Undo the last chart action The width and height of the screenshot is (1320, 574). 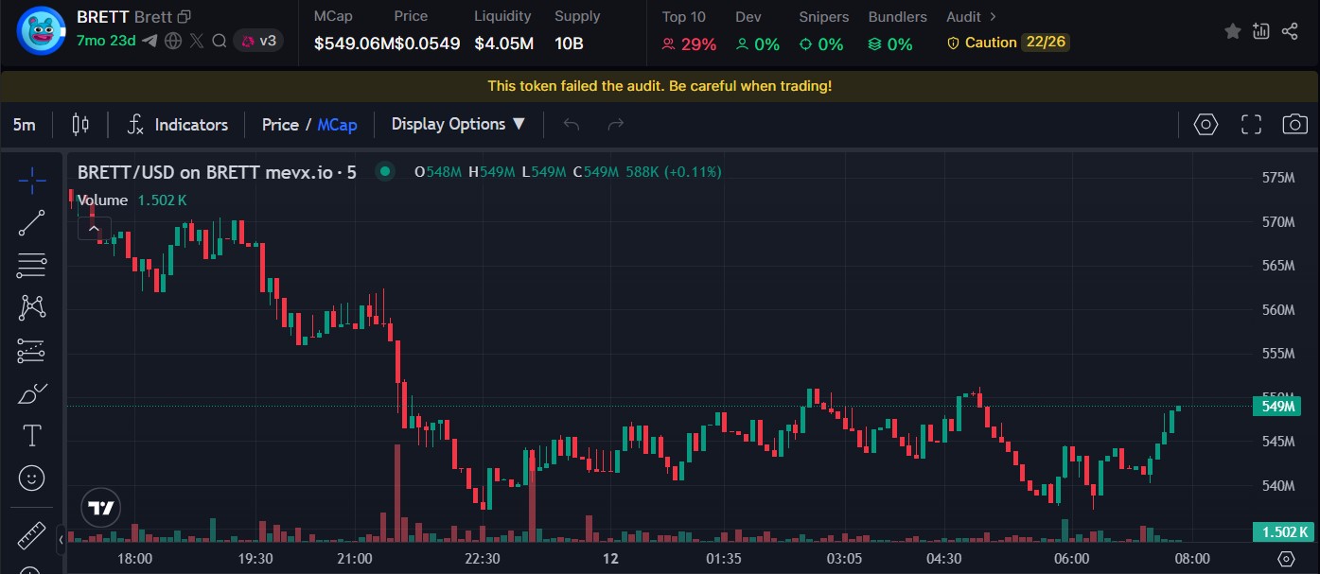click(x=571, y=124)
